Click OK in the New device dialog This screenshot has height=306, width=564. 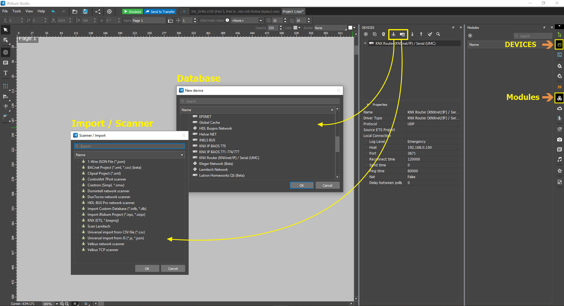[x=302, y=185]
